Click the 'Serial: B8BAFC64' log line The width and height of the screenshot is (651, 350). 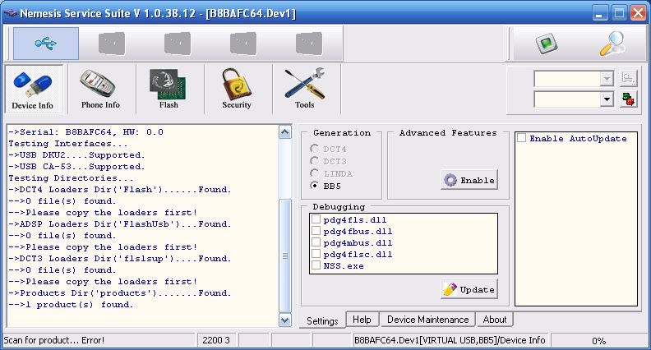click(86, 132)
